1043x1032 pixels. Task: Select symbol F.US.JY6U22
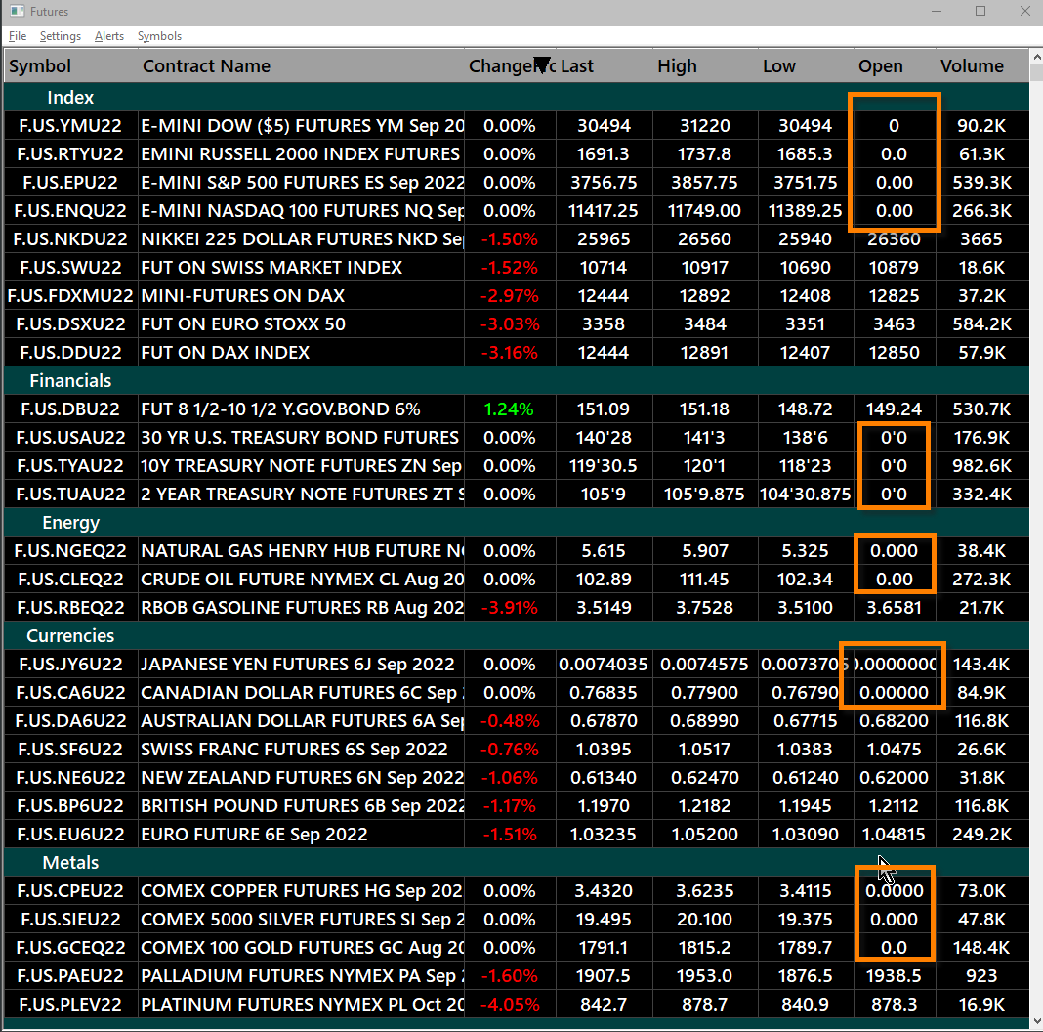(70, 665)
